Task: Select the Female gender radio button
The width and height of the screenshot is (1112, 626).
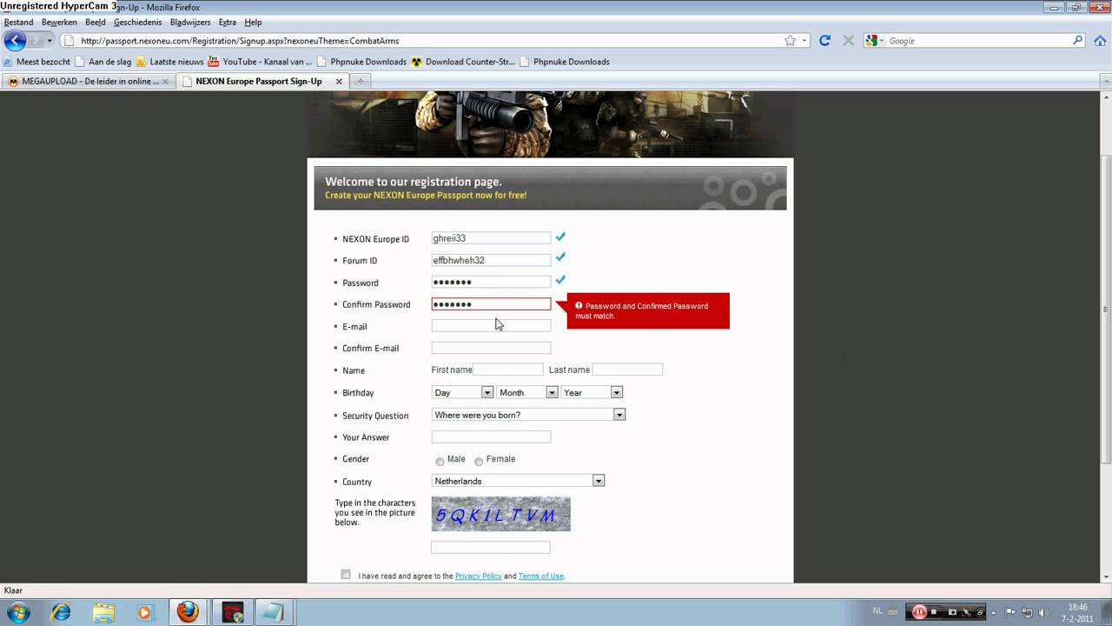Action: tap(479, 461)
